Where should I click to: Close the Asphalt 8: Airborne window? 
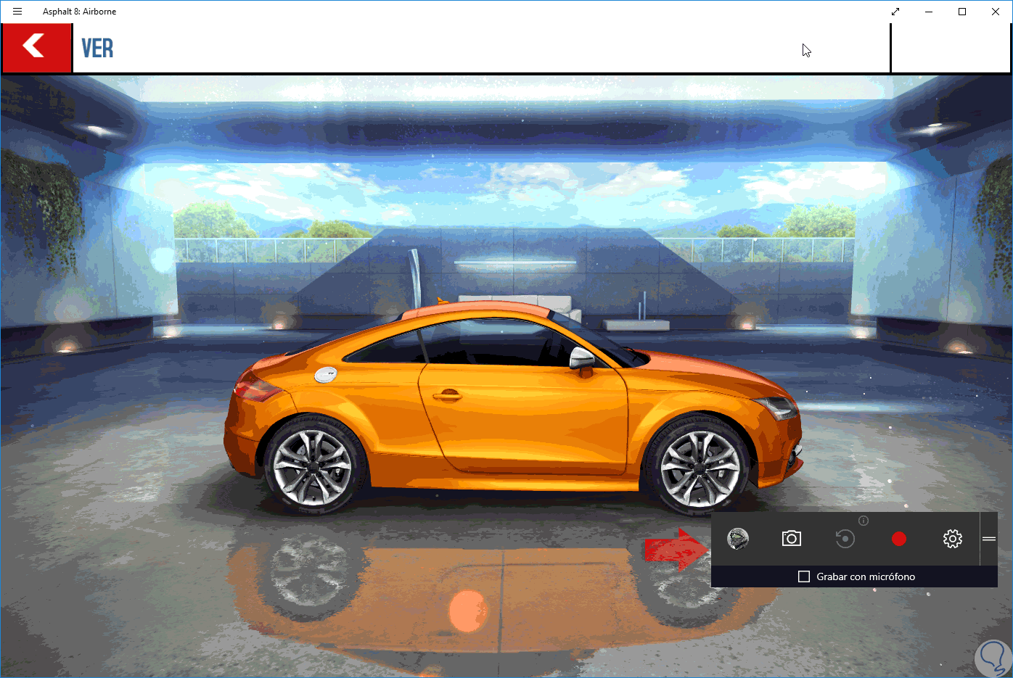pyautogui.click(x=996, y=12)
